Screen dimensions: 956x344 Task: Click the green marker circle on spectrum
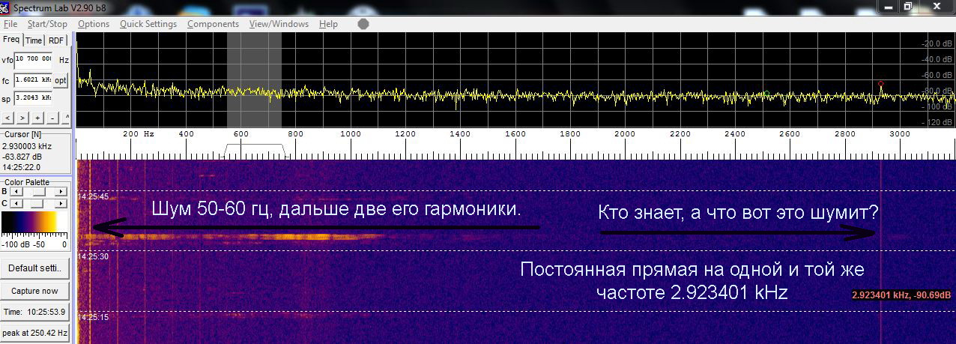click(x=766, y=93)
